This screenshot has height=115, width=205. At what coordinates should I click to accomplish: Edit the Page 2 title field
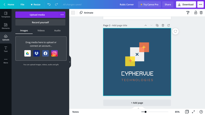[120, 25]
